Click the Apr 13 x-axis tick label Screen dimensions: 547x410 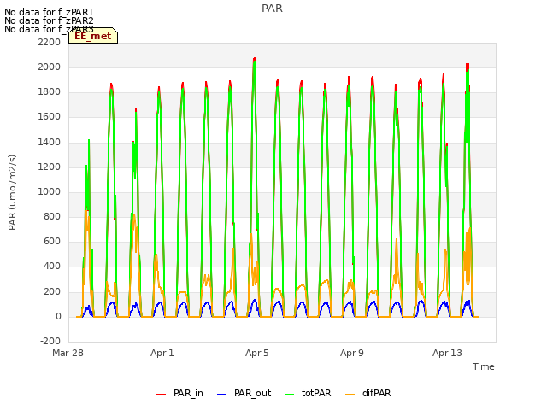(x=447, y=353)
